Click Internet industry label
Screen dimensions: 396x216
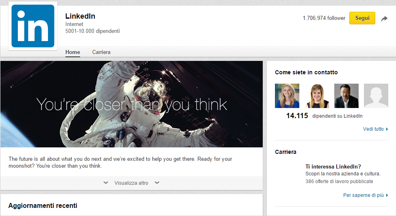(x=74, y=24)
